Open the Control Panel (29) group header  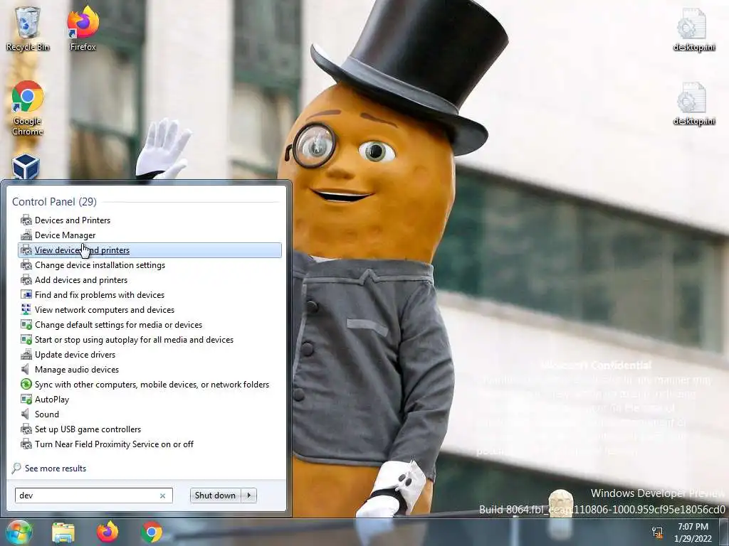[x=54, y=201]
